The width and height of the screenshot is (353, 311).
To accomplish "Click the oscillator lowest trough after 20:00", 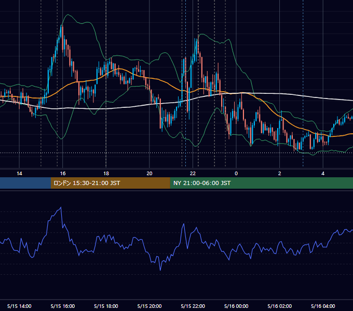I will pos(160,270).
